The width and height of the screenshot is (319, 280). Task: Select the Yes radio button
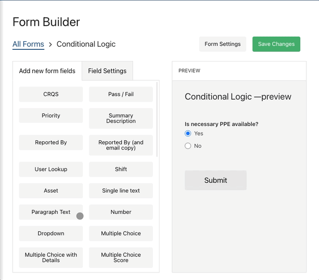coord(188,134)
